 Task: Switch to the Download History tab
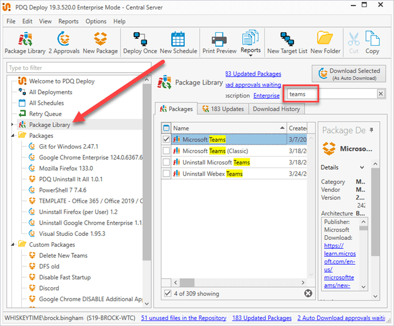276,109
